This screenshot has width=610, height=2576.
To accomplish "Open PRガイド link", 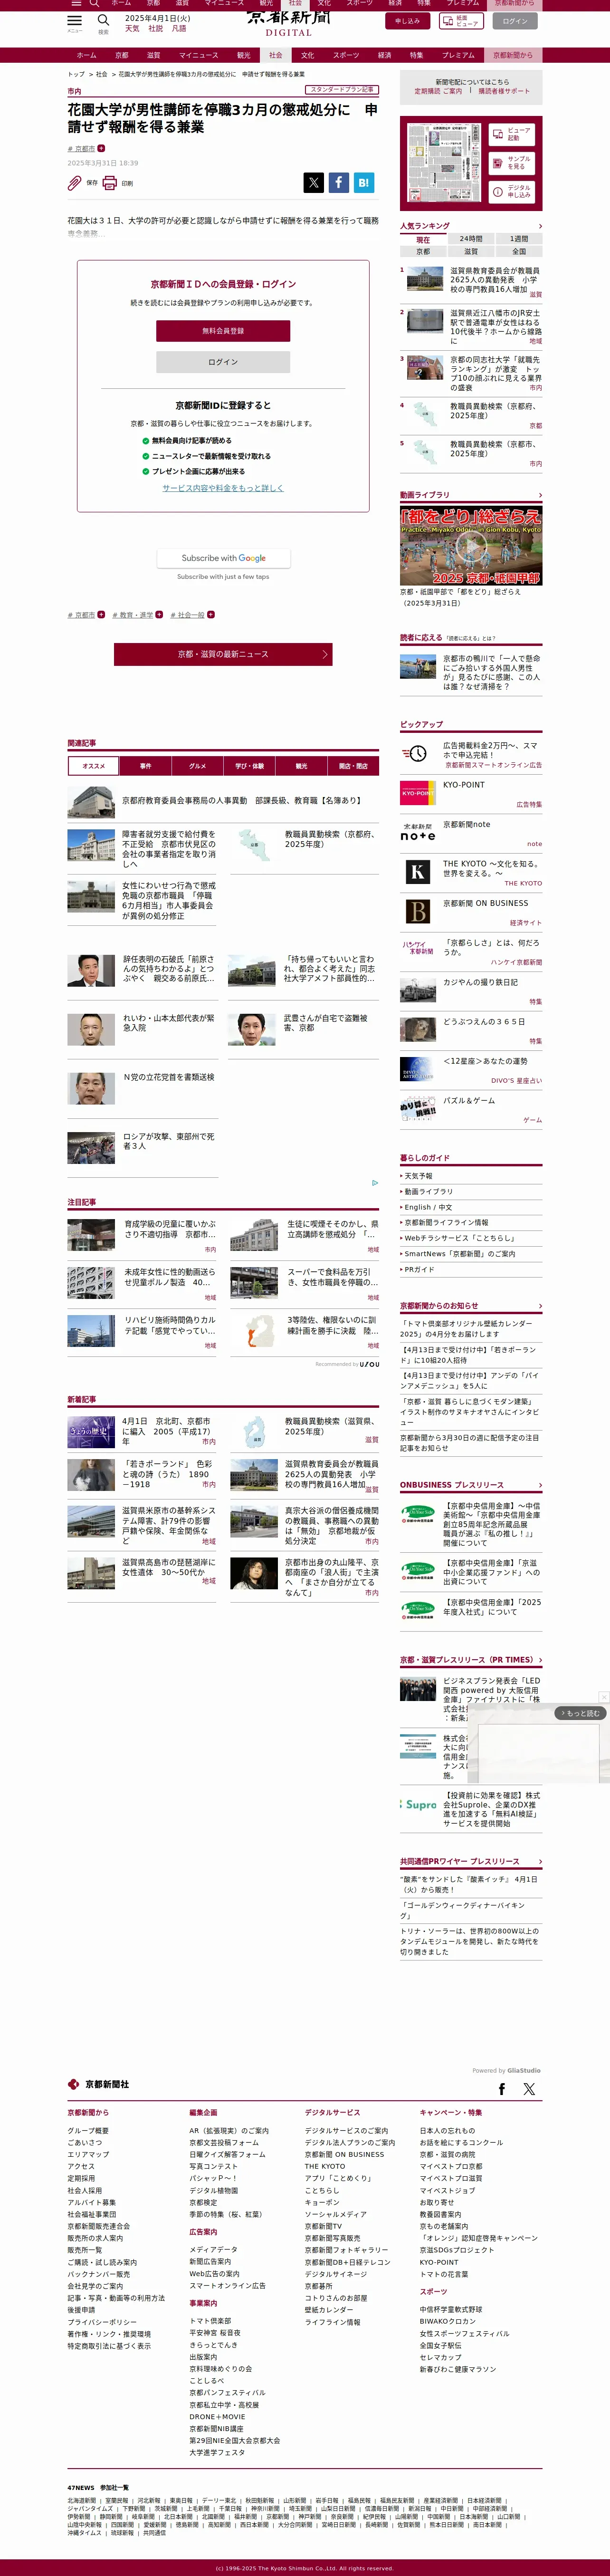I will [419, 1269].
